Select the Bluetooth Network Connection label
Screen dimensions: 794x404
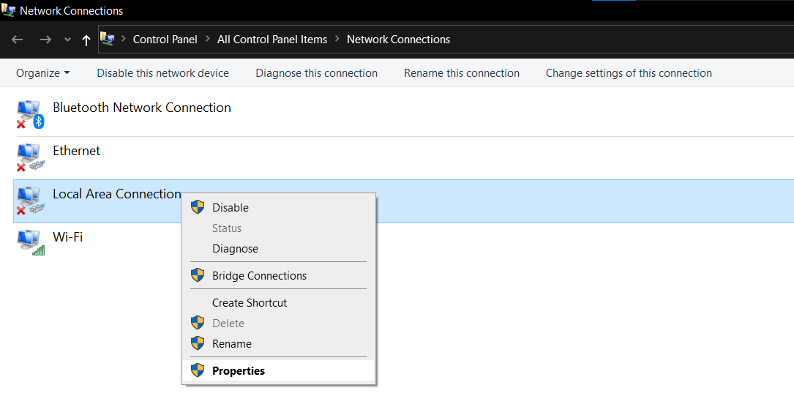pyautogui.click(x=142, y=108)
